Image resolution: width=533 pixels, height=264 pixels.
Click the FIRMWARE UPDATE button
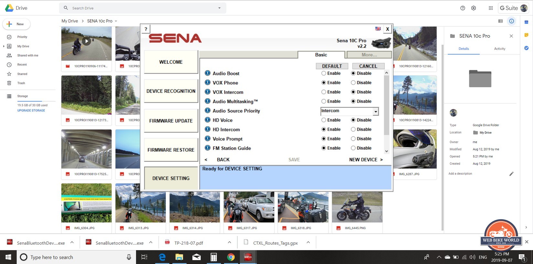click(x=171, y=121)
